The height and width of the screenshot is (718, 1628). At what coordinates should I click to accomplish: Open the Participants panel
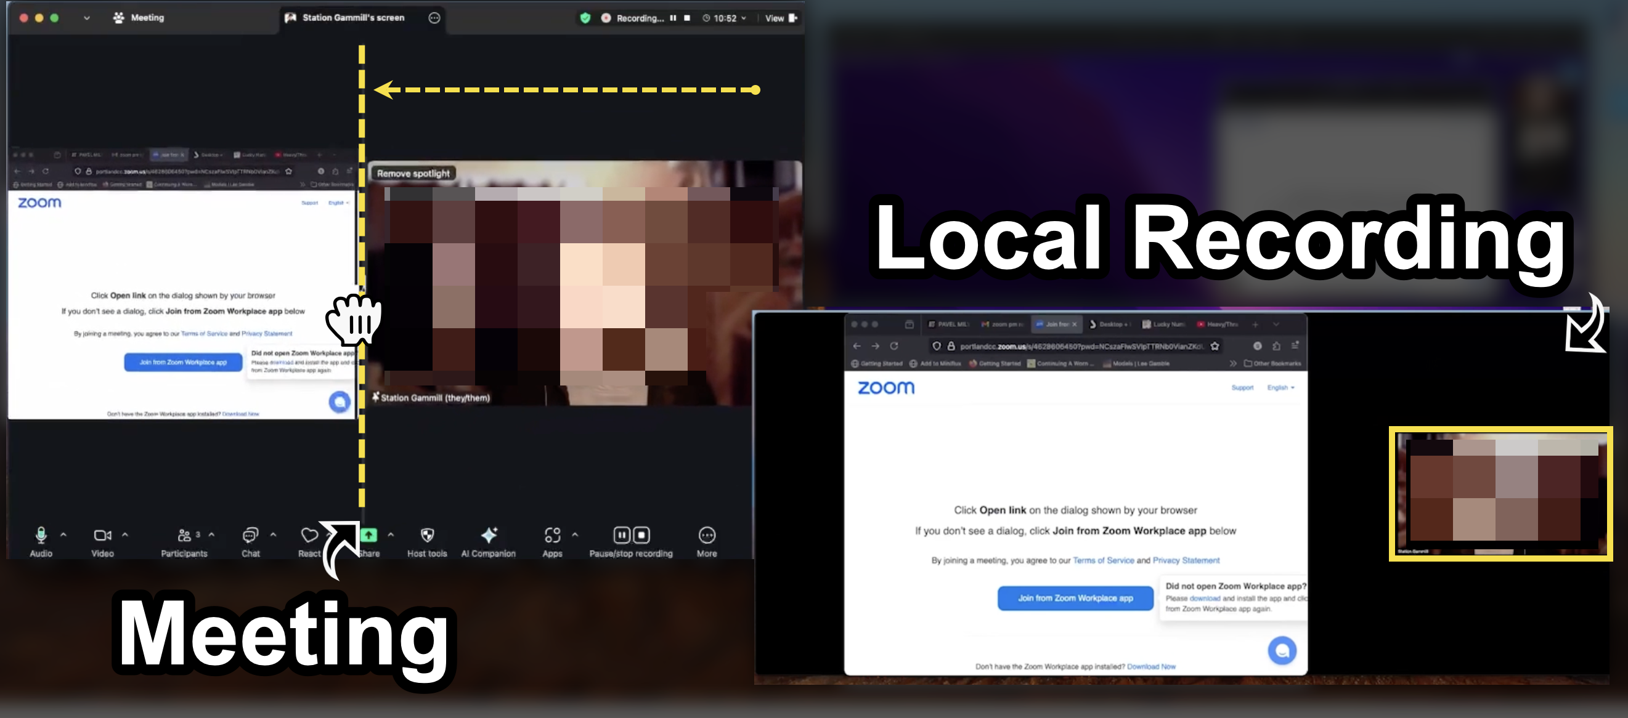click(184, 536)
